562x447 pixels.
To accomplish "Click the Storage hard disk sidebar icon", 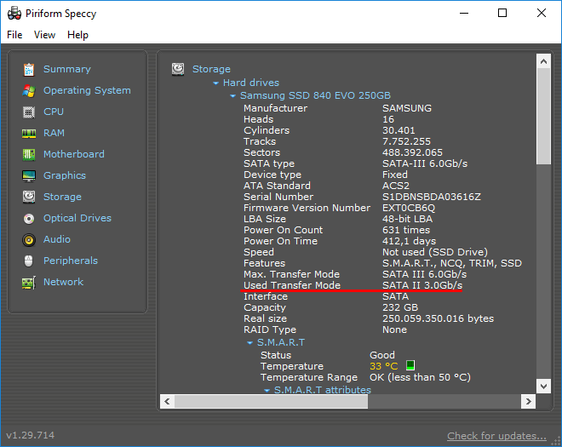I will point(29,198).
